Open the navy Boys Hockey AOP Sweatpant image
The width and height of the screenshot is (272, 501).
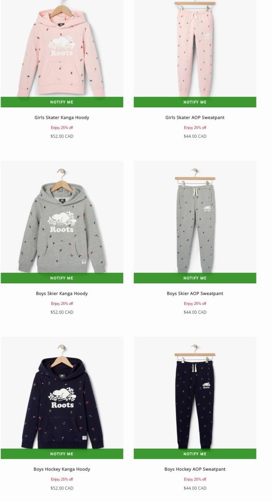pyautogui.click(x=195, y=392)
